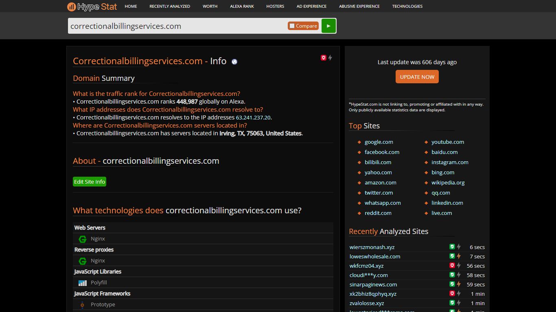The height and width of the screenshot is (312, 556).
Task: Click the HypeStat logo icon
Action: point(71,6)
